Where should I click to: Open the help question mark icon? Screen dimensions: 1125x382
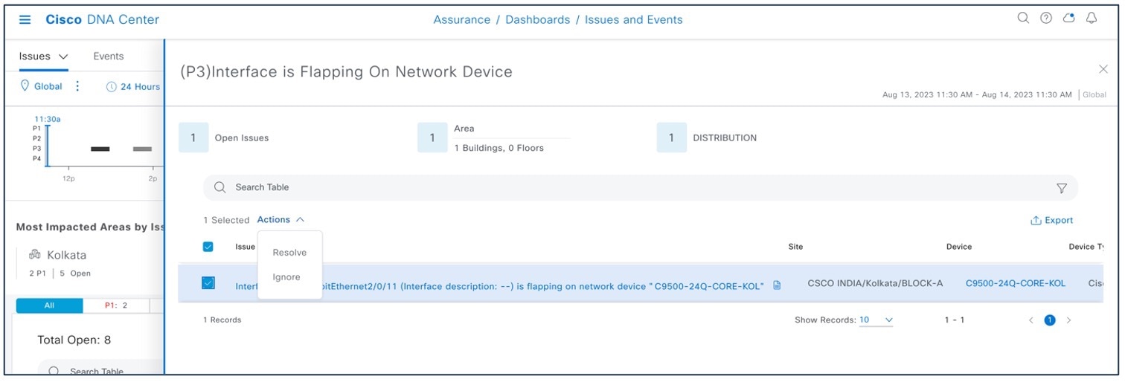coord(1046,18)
